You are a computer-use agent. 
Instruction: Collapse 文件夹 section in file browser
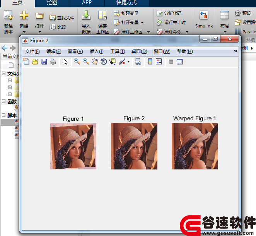[x=3, y=74]
